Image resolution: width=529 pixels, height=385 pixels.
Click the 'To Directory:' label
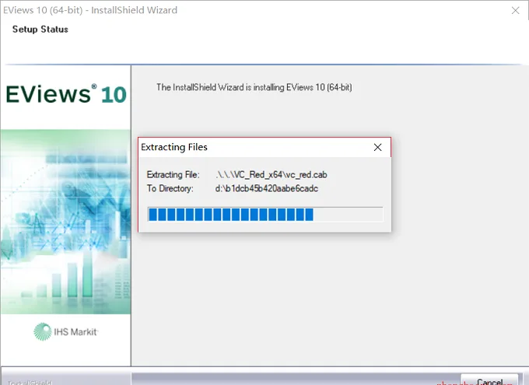click(x=170, y=188)
